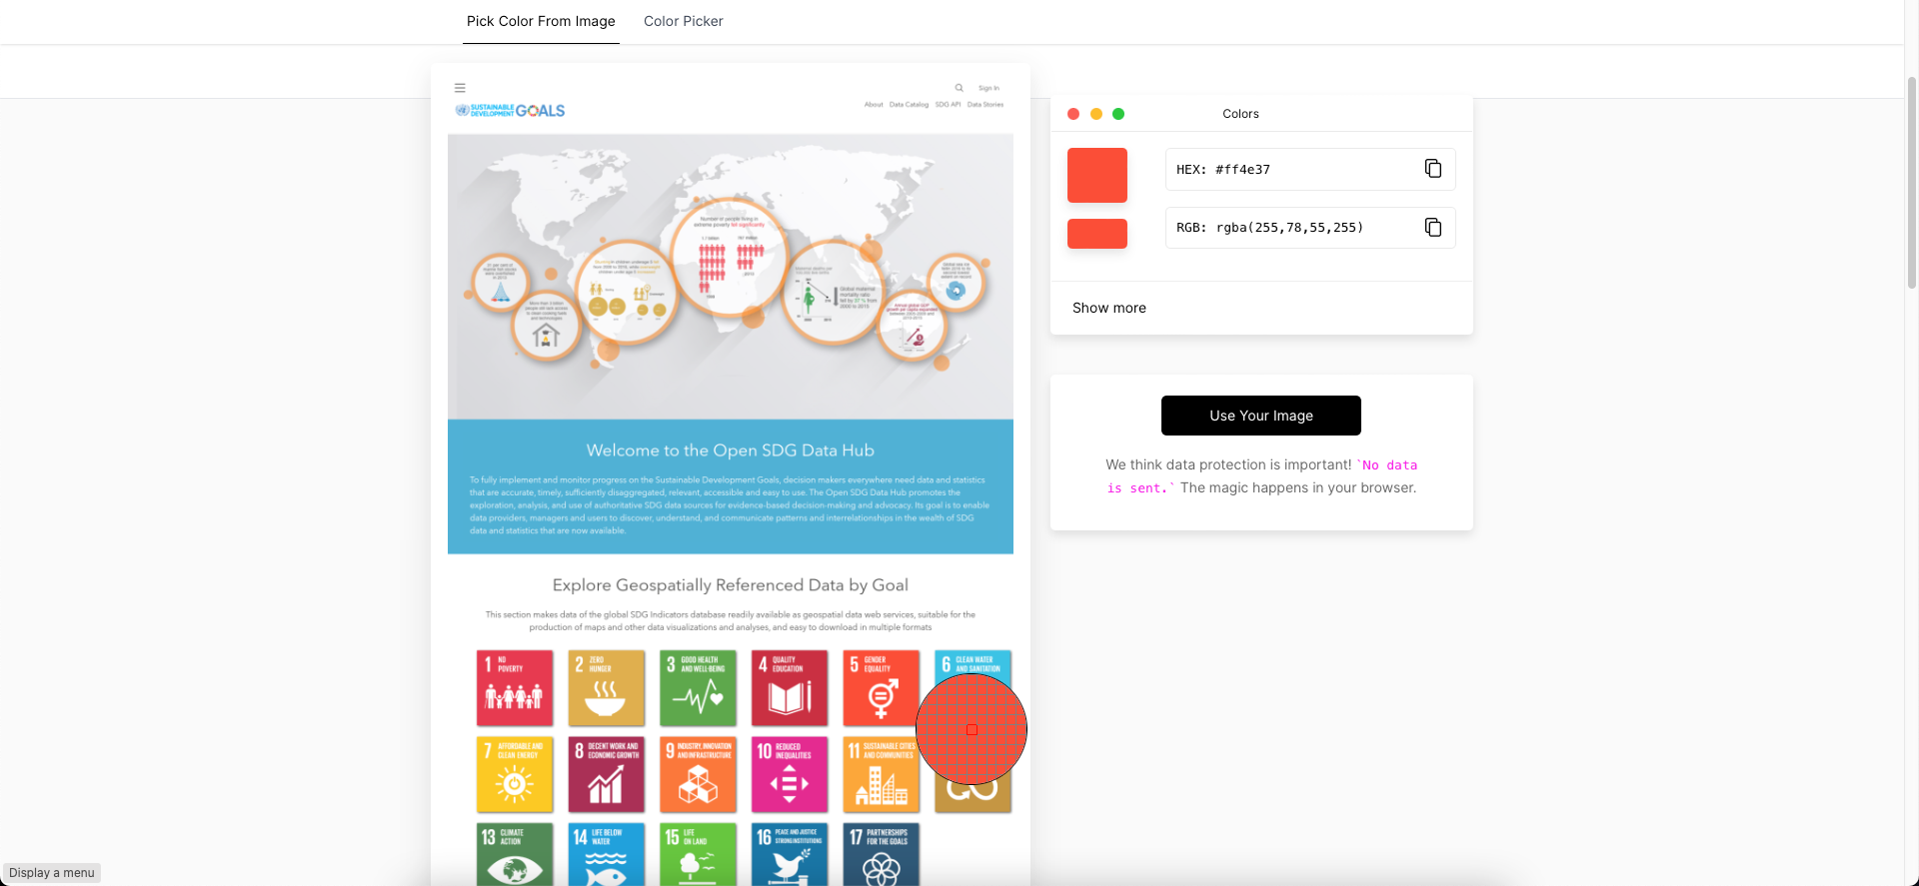This screenshot has height=886, width=1919.
Task: Pick color from the Quality Education tile
Action: [x=790, y=688]
